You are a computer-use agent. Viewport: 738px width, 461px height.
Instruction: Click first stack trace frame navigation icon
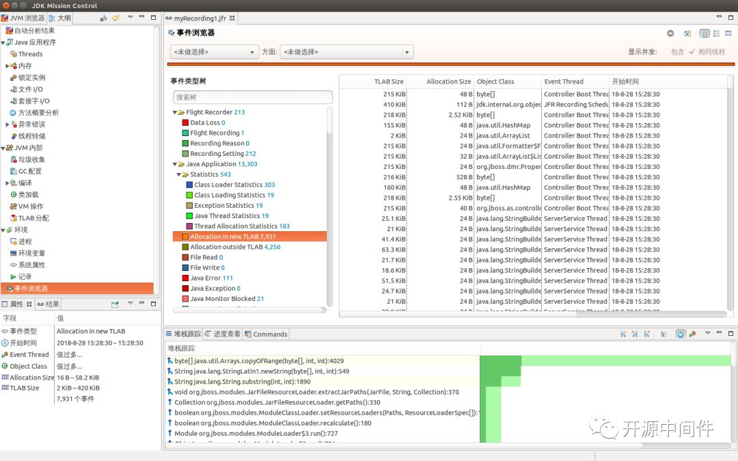click(x=623, y=334)
